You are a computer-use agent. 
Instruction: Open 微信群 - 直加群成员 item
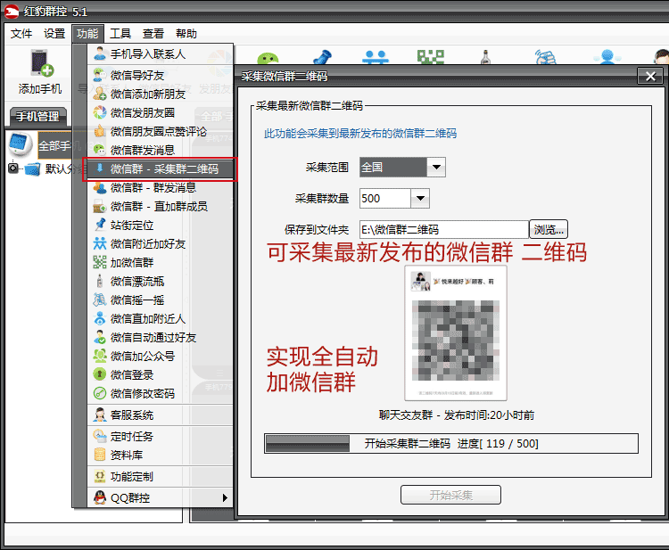tap(161, 206)
